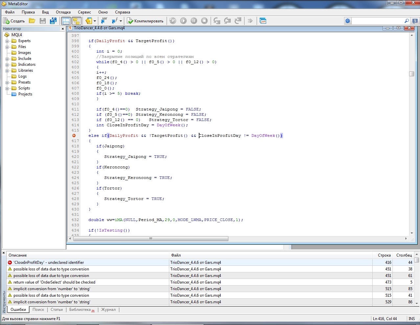The image size is (420, 325).
Task: Expand the Indicators folder tree node
Action: (7, 65)
